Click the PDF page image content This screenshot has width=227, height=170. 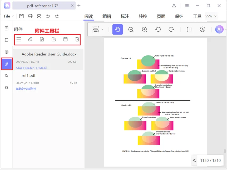(155, 102)
